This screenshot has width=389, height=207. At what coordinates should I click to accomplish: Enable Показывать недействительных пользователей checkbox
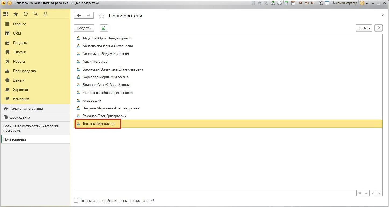[x=76, y=201]
